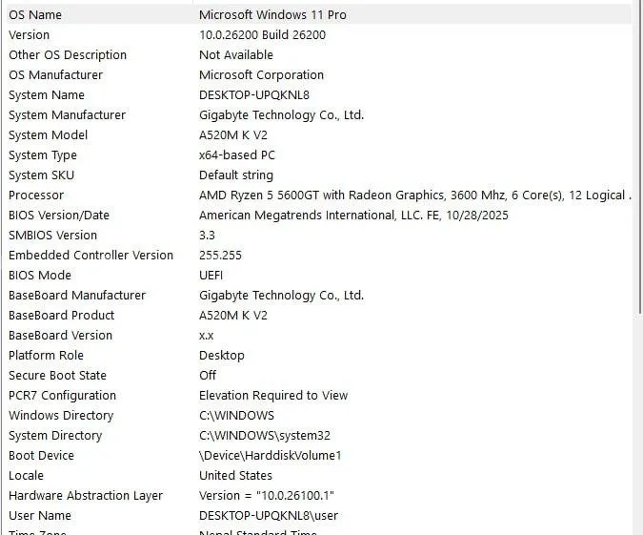The height and width of the screenshot is (535, 643).
Task: Click the Version = "10.0.26100.1" value
Action: click(267, 496)
